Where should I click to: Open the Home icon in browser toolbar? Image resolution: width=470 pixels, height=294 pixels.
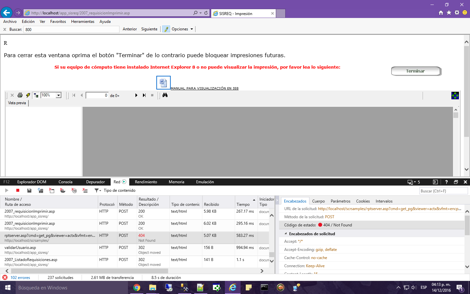point(441,13)
